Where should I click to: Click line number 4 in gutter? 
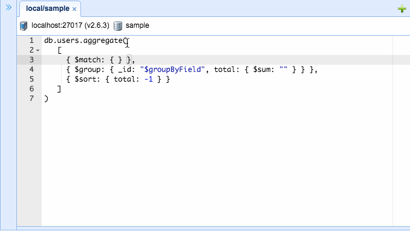[31, 70]
